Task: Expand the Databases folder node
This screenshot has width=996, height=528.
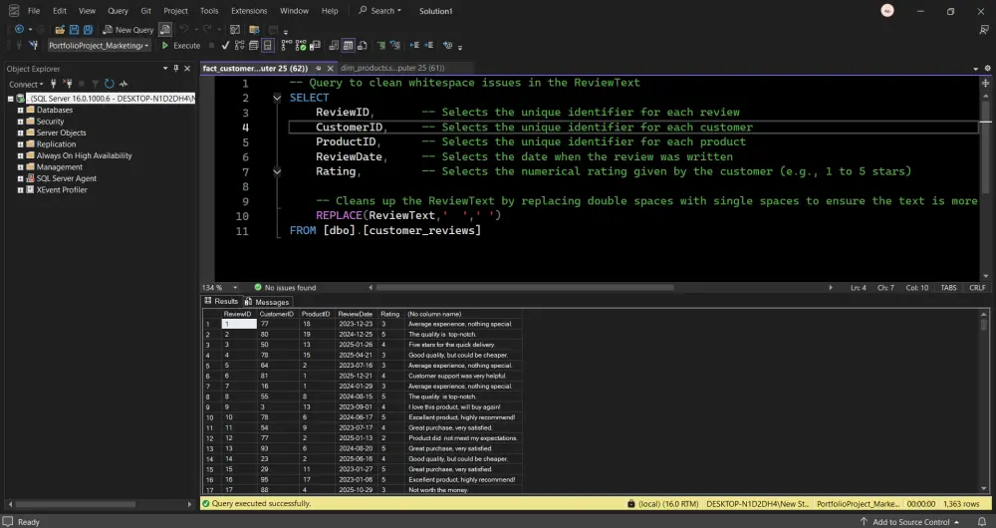Action: pos(20,110)
